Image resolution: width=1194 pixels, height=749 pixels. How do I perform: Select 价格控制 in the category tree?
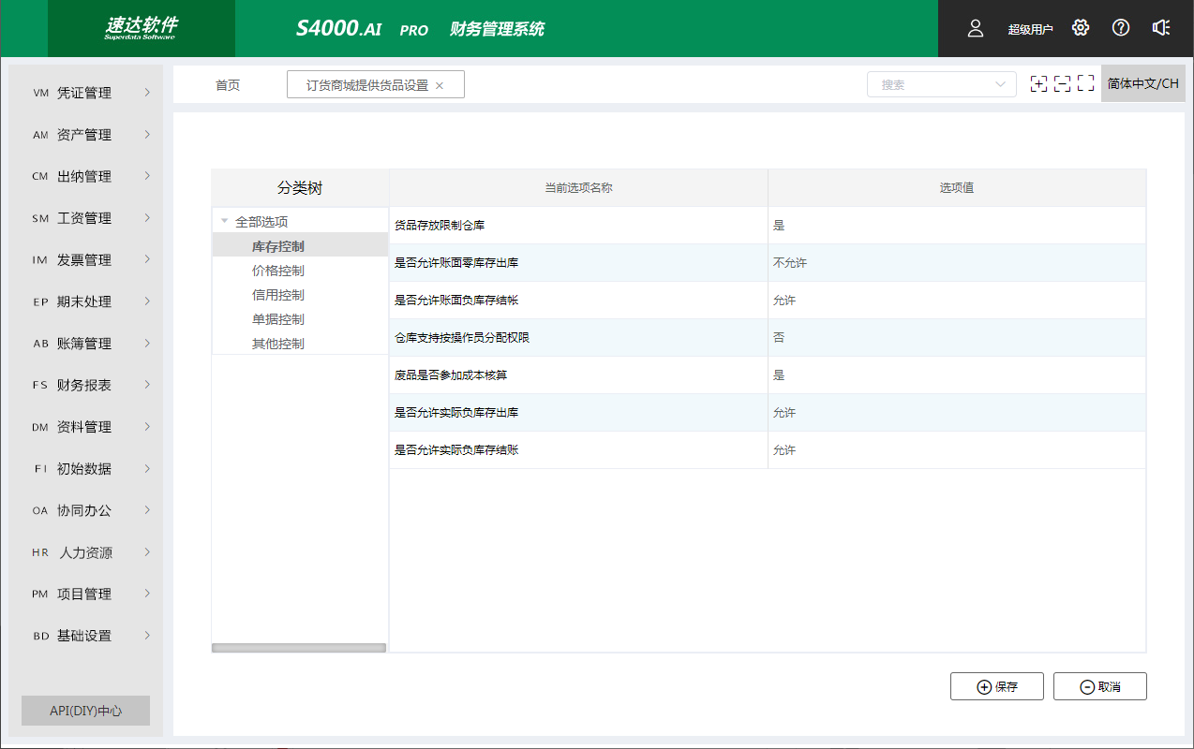click(x=277, y=271)
